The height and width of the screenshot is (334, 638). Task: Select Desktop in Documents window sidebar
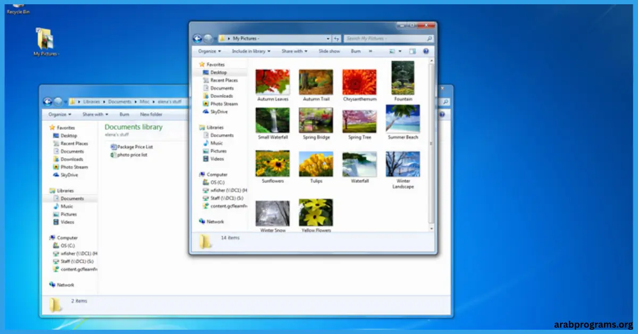click(x=65, y=136)
